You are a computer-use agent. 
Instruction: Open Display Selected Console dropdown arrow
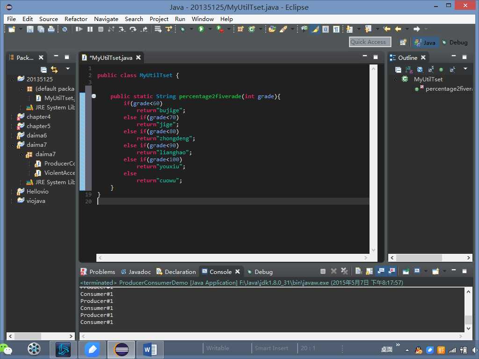pyautogui.click(x=426, y=271)
